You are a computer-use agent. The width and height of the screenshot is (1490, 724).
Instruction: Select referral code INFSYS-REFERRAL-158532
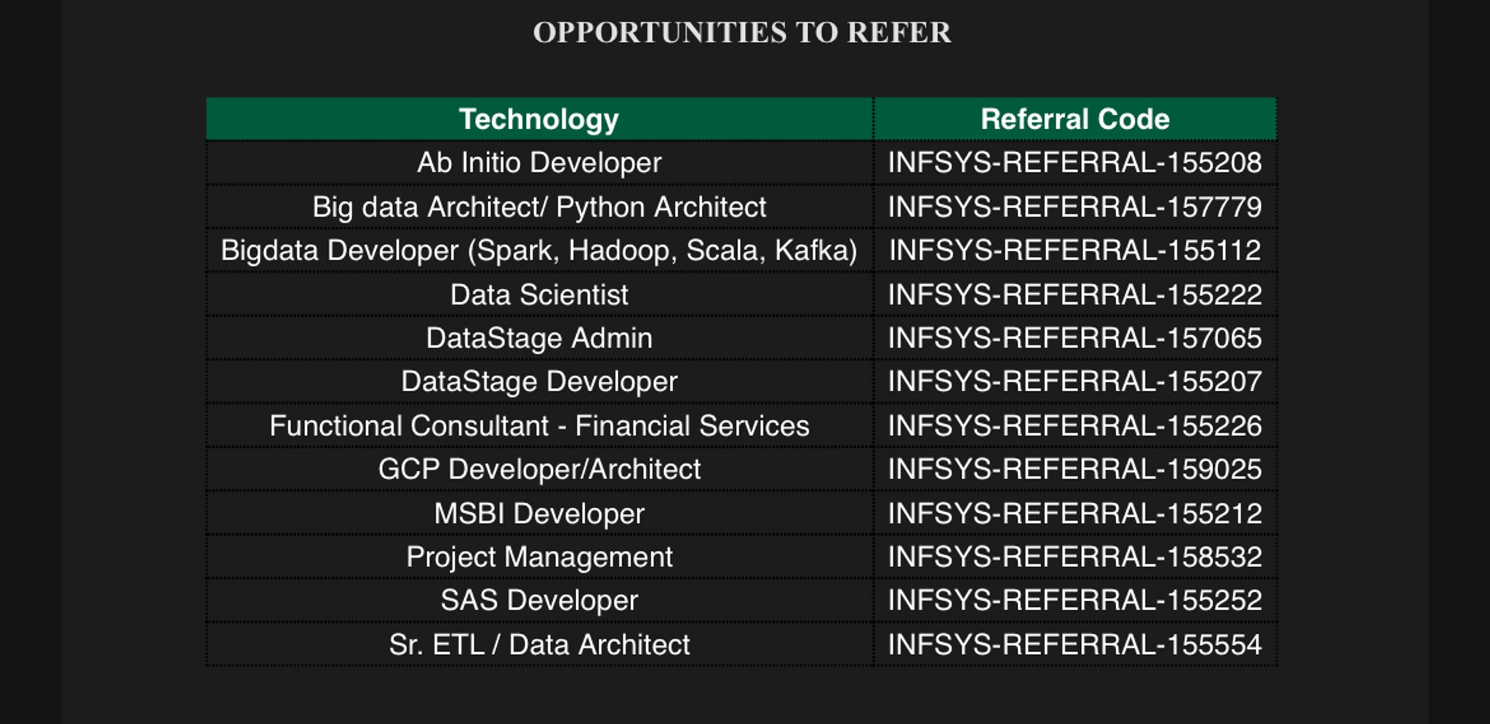point(1075,557)
